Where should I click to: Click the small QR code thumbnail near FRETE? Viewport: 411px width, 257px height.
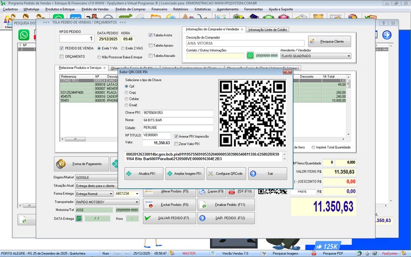273,191
